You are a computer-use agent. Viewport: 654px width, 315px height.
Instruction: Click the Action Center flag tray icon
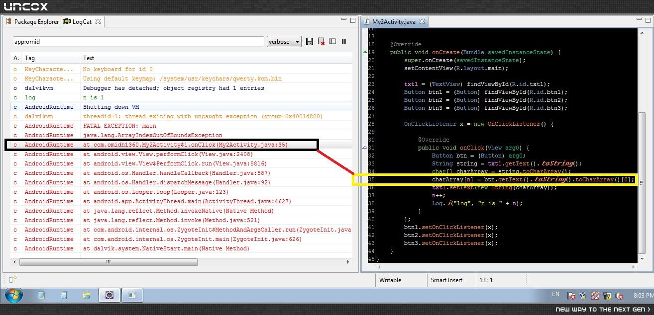point(572,296)
